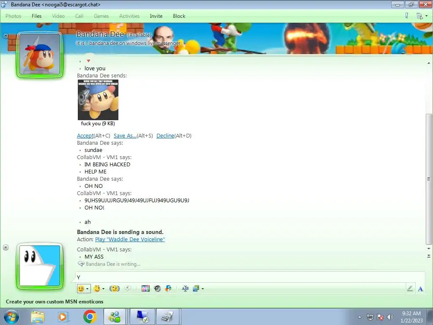Click the quick texts pictures icon
Screen dimensions: 433x325
pyautogui.click(x=196, y=289)
